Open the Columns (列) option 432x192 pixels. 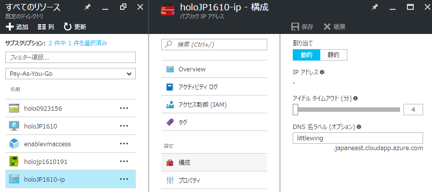pos(46,27)
